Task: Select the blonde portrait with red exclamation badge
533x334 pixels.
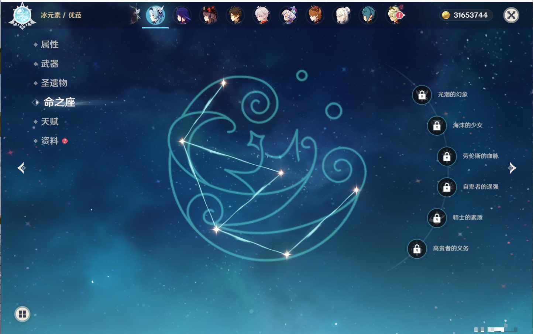Action: click(x=395, y=16)
